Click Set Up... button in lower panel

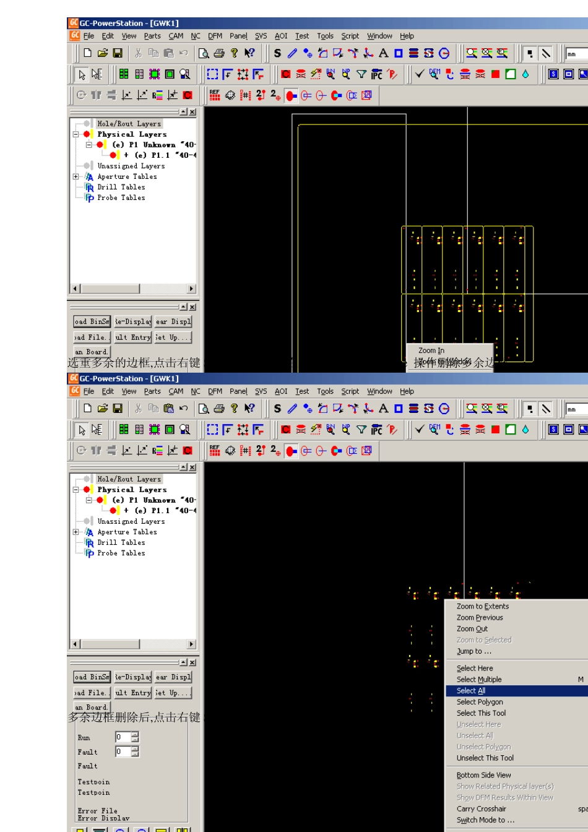(173, 693)
